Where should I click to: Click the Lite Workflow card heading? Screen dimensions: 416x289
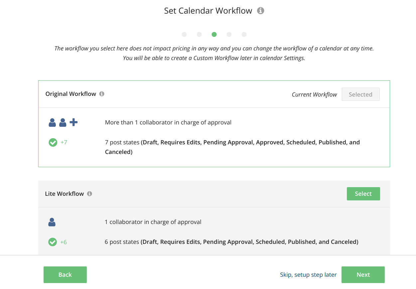65,194
